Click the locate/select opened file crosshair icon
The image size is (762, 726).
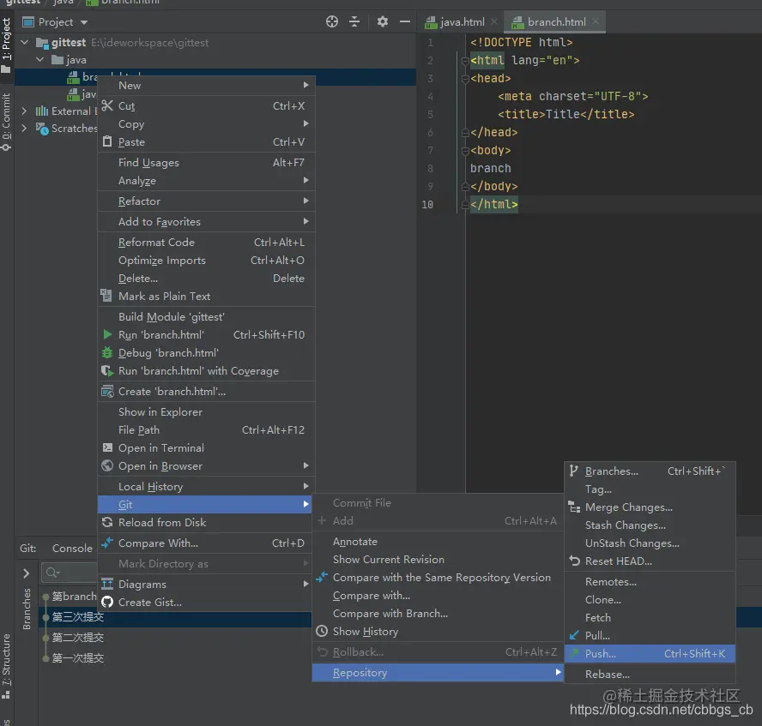(332, 21)
